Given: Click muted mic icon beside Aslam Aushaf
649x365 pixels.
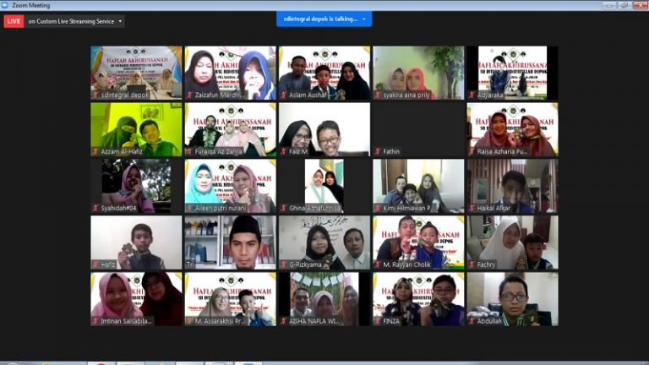Looking at the screenshot, I should coord(284,95).
